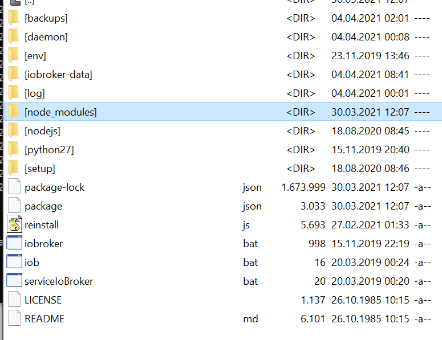The image size is (442, 340).
Task: Click the backups folder icon
Action: tap(13, 18)
